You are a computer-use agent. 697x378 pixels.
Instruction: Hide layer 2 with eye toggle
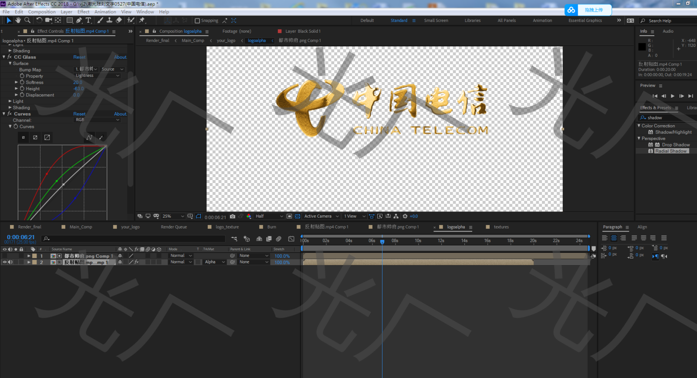pos(5,262)
